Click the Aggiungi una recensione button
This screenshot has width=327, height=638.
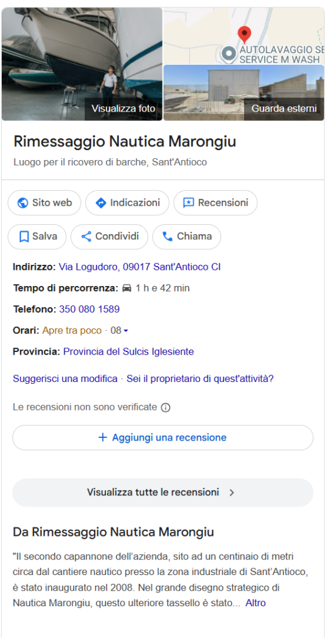pyautogui.click(x=163, y=438)
